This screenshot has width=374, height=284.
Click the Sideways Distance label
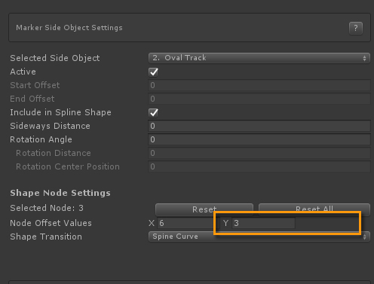pos(50,126)
